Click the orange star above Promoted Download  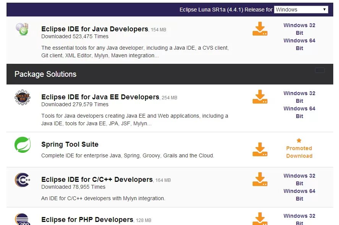(x=299, y=141)
